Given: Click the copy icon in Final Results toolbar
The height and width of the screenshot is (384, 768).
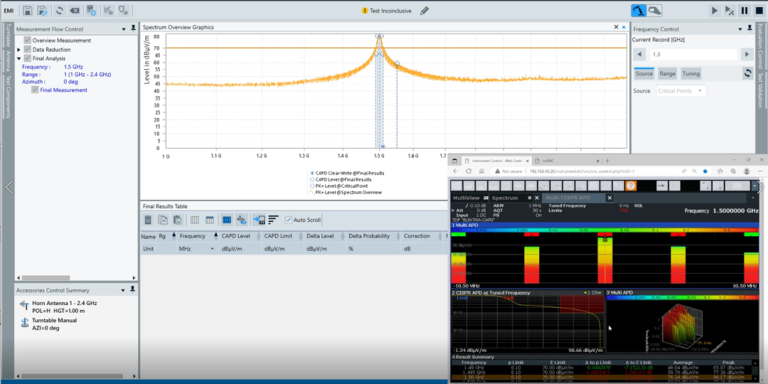Looking at the screenshot, I should pos(163,220).
